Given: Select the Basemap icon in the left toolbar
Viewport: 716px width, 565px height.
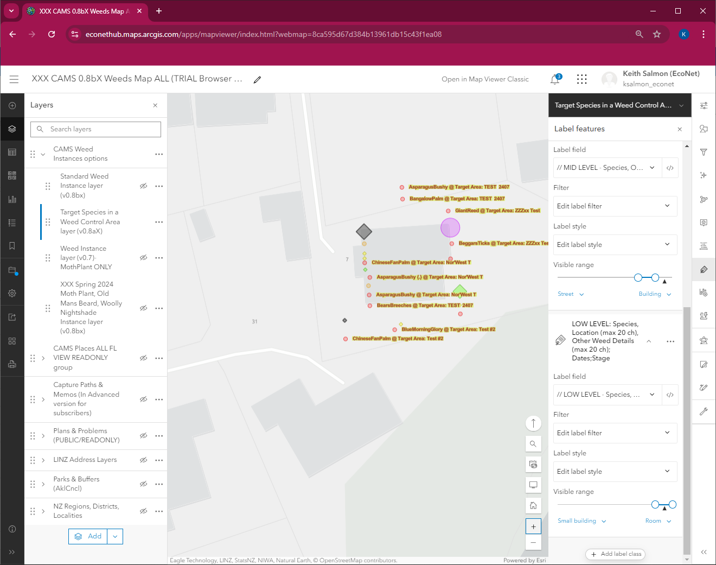Looking at the screenshot, I should pos(12,175).
